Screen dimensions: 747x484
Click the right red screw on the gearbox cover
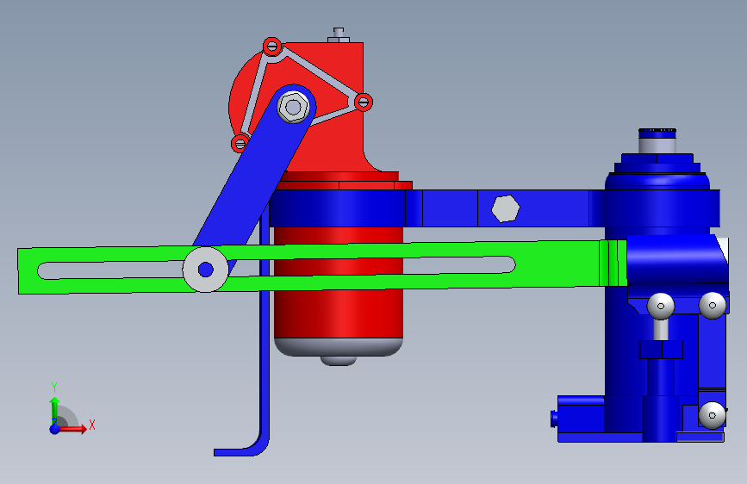[364, 102]
